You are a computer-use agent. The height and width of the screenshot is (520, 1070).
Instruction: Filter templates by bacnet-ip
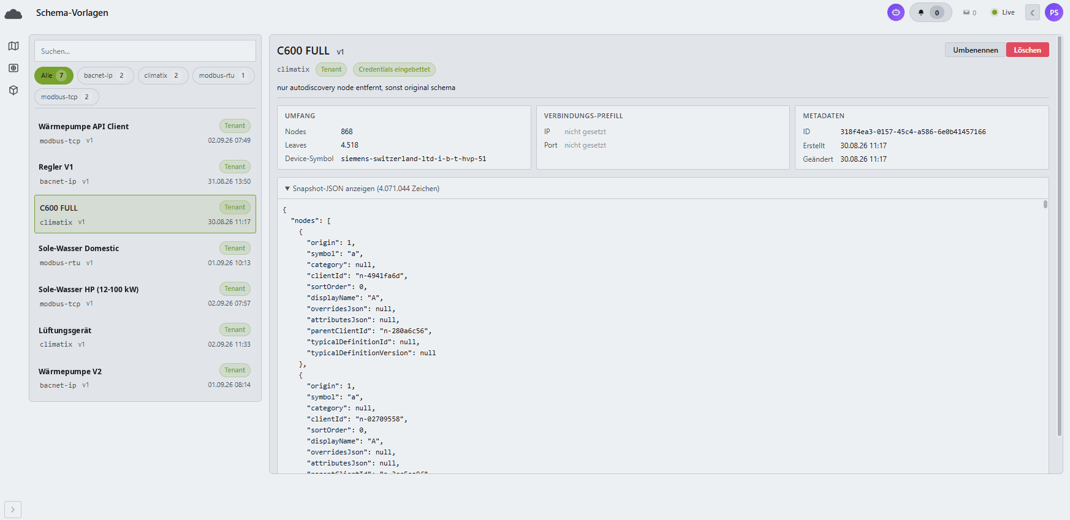(105, 75)
